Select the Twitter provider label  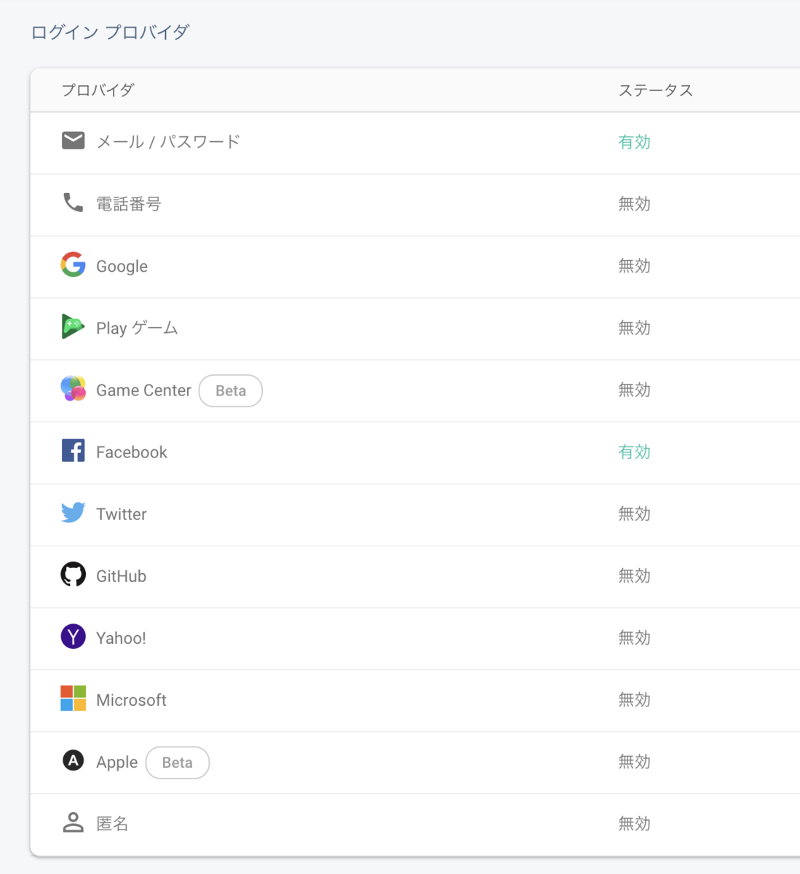(122, 514)
